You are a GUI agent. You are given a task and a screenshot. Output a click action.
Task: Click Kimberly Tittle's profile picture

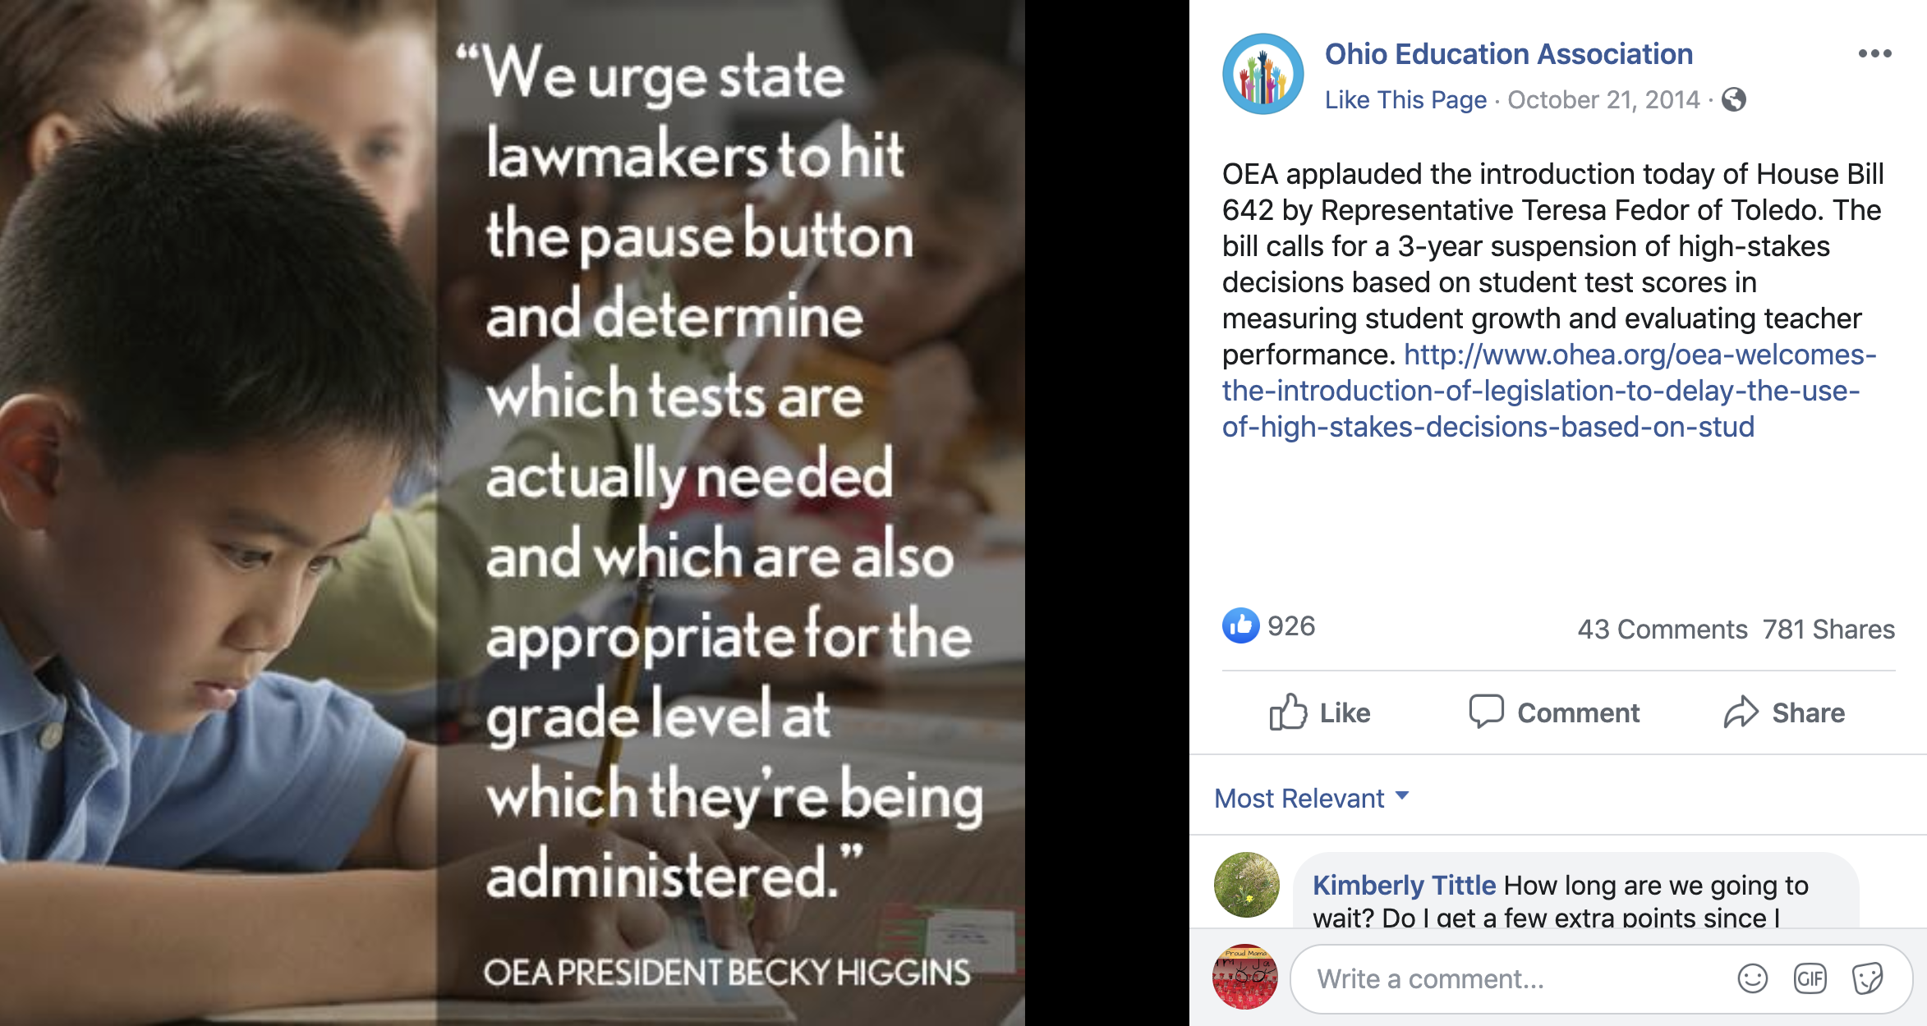point(1247,885)
